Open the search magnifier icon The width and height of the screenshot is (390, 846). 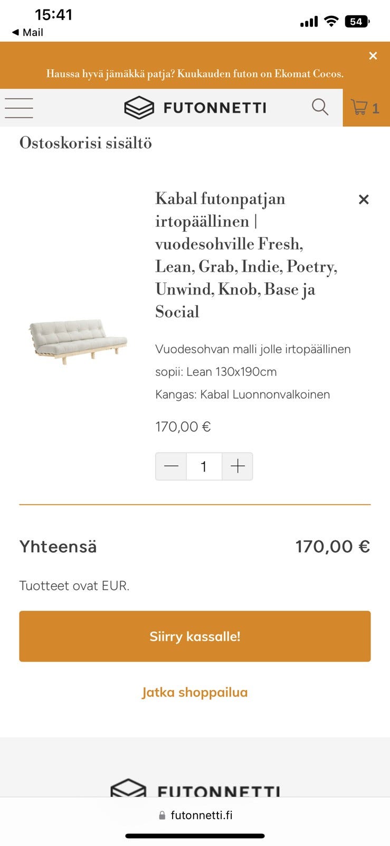(320, 107)
